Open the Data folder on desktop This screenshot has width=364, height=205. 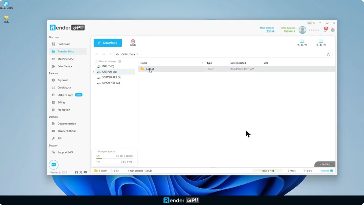6,19
